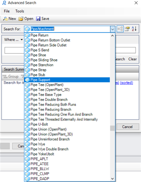Click the cube icon next to Pipe U-Bolt
This screenshot has width=141, height=182.
click(27, 124)
